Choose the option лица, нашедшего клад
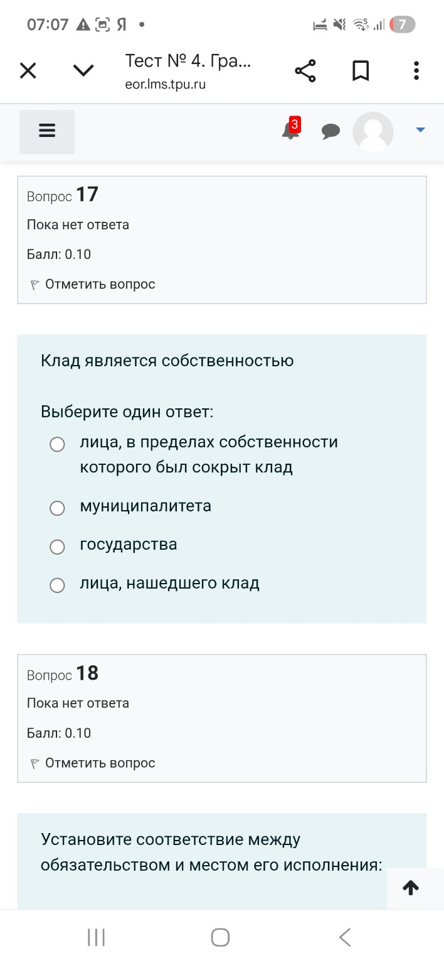The image size is (444, 965). [57, 585]
